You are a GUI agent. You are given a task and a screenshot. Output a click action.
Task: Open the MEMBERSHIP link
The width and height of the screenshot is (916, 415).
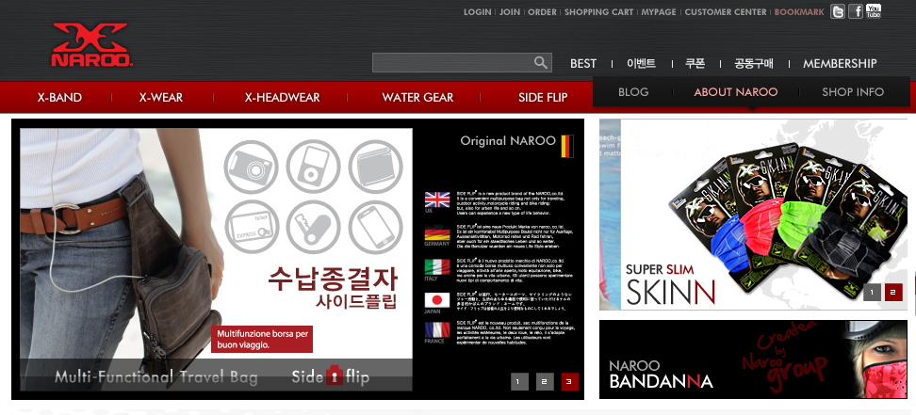[x=840, y=64]
